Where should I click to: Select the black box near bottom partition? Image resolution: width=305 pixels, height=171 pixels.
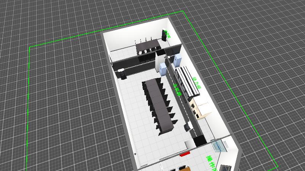coord(199,141)
